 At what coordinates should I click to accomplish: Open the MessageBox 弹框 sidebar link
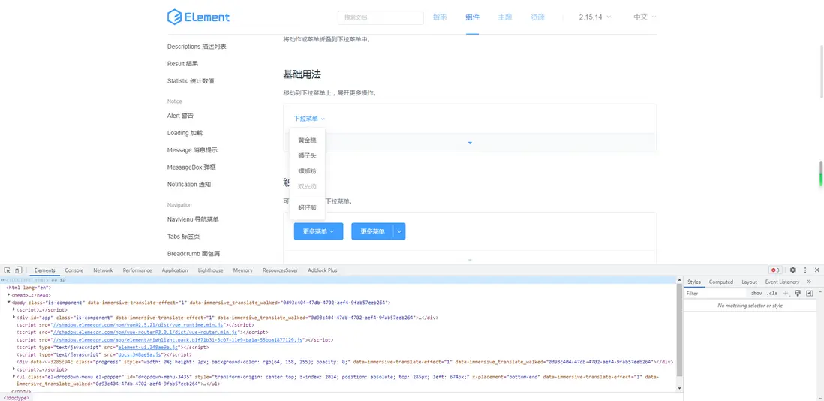(192, 167)
